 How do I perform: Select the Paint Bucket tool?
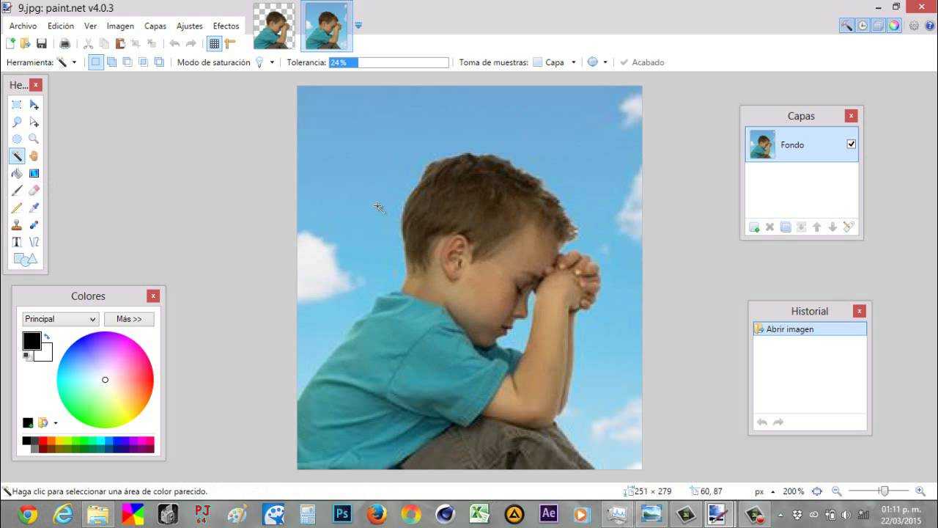pyautogui.click(x=16, y=173)
